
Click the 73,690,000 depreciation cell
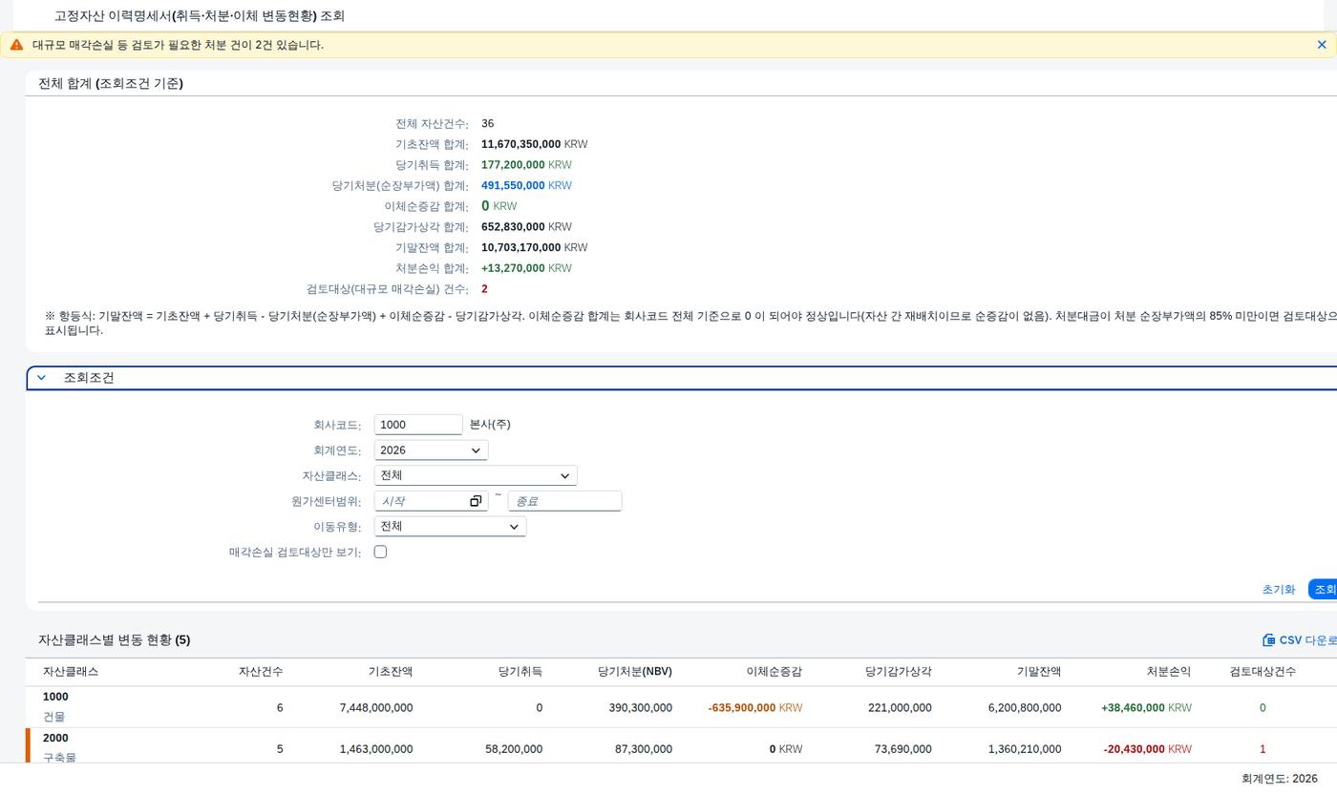tap(903, 749)
